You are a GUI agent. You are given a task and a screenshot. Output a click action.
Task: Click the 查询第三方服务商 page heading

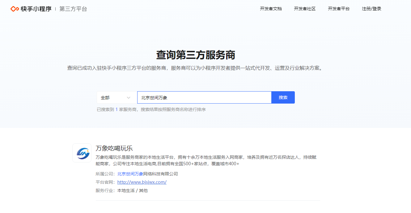(196, 55)
